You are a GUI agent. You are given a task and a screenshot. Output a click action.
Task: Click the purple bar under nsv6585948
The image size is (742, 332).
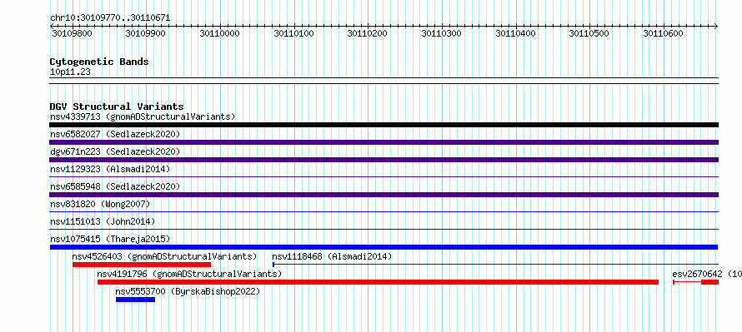click(384, 195)
